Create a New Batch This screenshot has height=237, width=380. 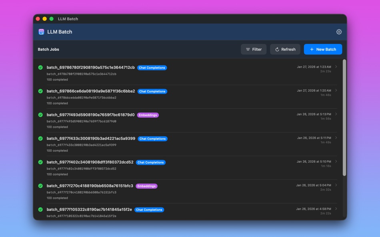click(x=323, y=49)
